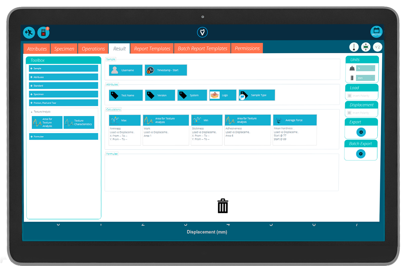
Task: Click the Firmness label under Max
Action: coord(115,129)
